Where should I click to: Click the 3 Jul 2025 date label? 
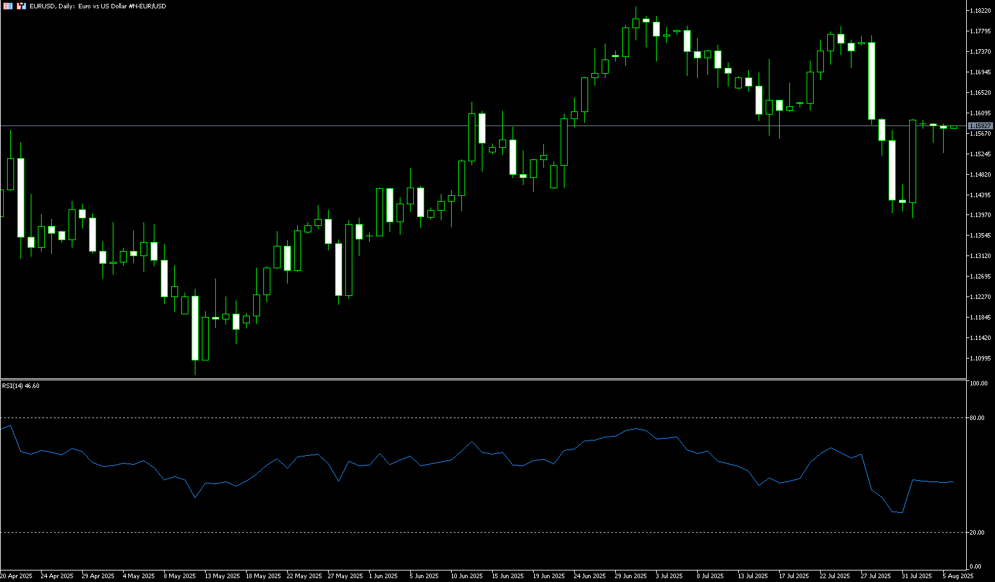pyautogui.click(x=669, y=576)
